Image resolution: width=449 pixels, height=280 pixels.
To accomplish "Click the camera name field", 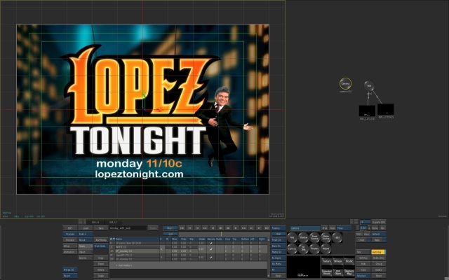I will [x=306, y=228].
